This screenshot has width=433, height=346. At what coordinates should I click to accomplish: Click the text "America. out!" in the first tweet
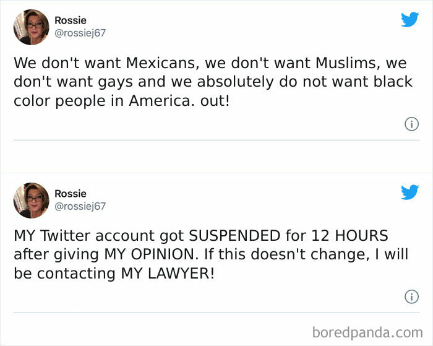[x=179, y=101]
